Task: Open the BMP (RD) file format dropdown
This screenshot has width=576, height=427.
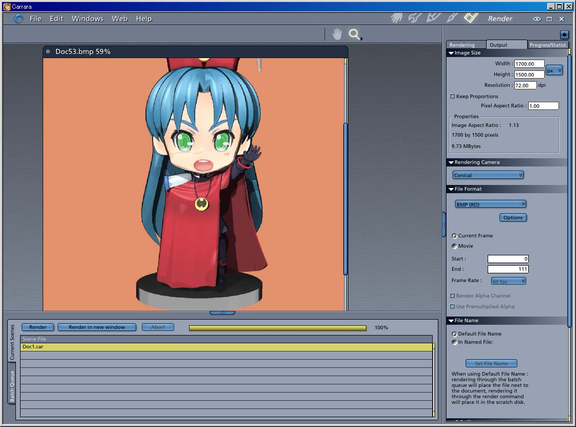Action: [490, 204]
